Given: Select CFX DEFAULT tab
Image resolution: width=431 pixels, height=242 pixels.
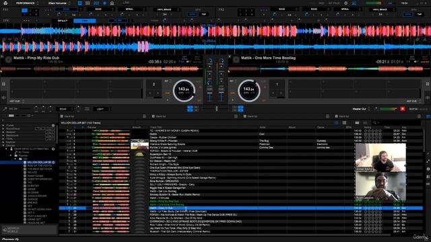Looking at the screenshot, I should click(x=63, y=21).
